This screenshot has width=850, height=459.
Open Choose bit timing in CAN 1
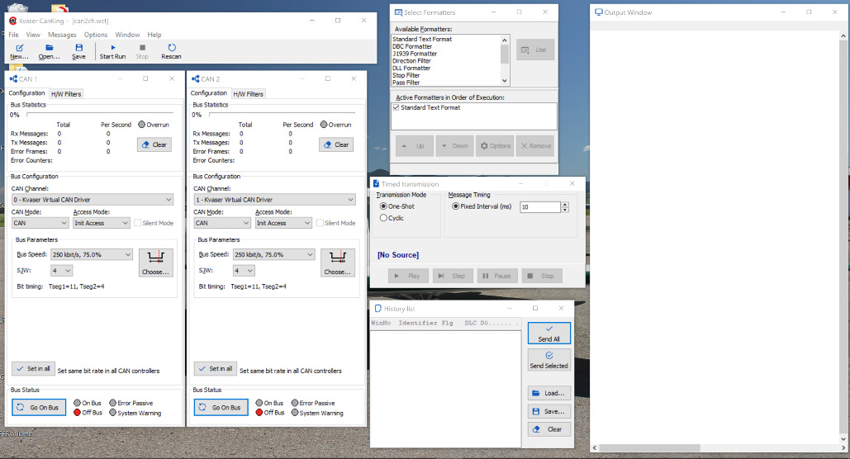(155, 263)
